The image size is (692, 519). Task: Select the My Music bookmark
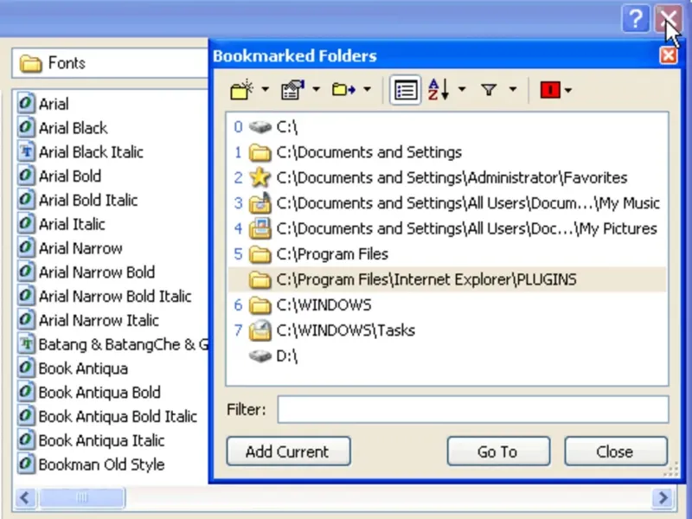tap(447, 203)
